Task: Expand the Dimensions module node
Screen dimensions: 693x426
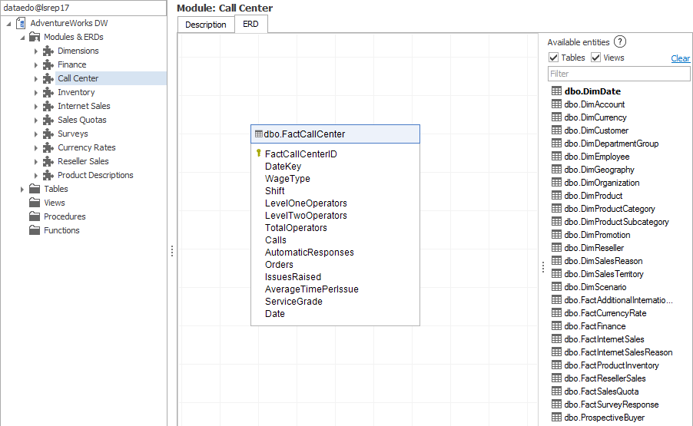Action: pyautogui.click(x=35, y=51)
